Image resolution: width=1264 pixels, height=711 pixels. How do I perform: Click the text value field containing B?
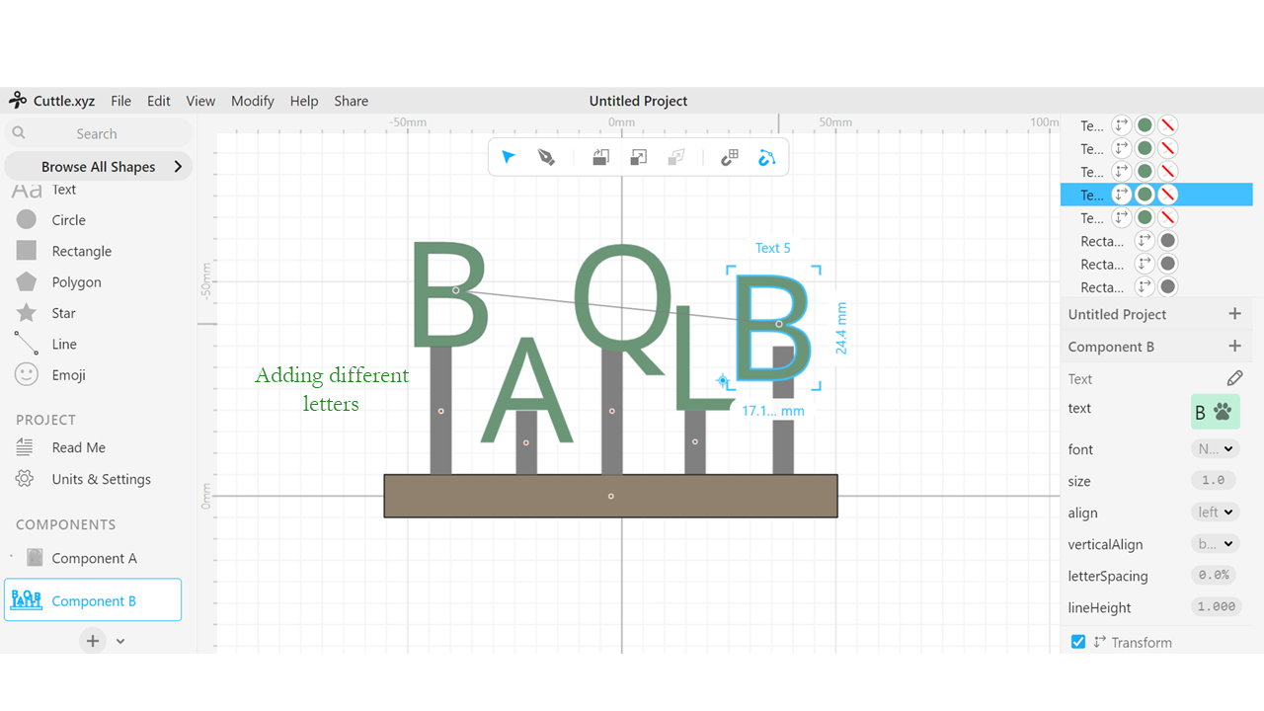(1215, 412)
